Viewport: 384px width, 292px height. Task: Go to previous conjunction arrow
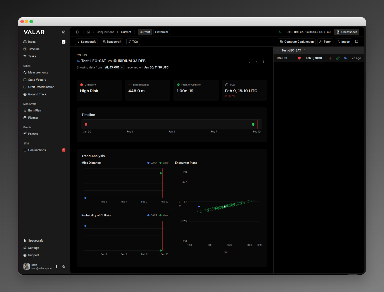click(x=249, y=62)
